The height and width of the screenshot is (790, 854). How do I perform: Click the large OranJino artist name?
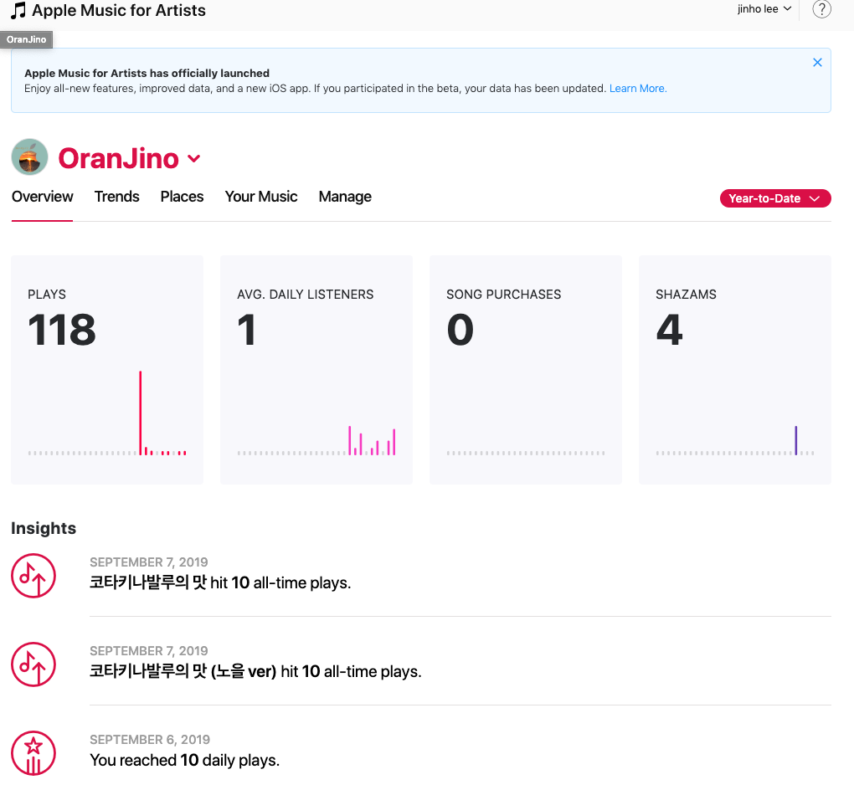point(119,158)
